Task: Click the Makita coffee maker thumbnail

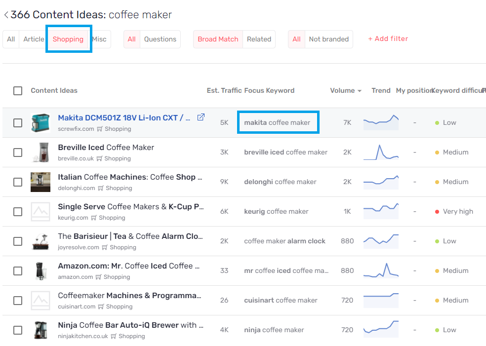Action: pos(40,123)
